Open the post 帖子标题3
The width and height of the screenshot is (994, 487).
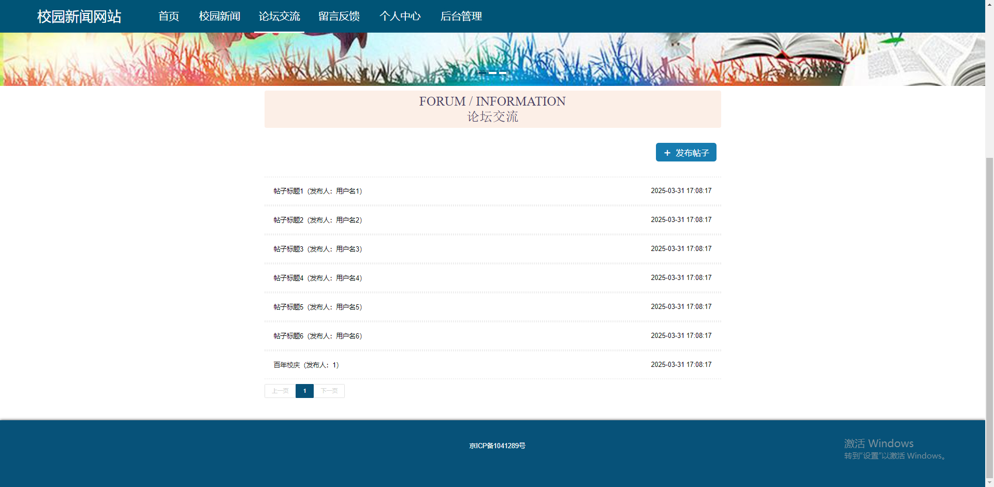(x=317, y=248)
